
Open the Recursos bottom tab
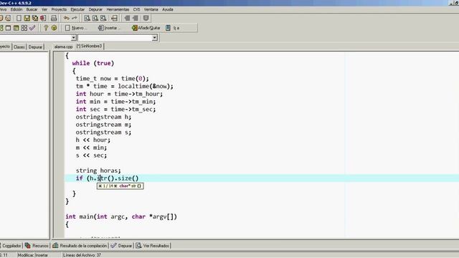pos(37,246)
